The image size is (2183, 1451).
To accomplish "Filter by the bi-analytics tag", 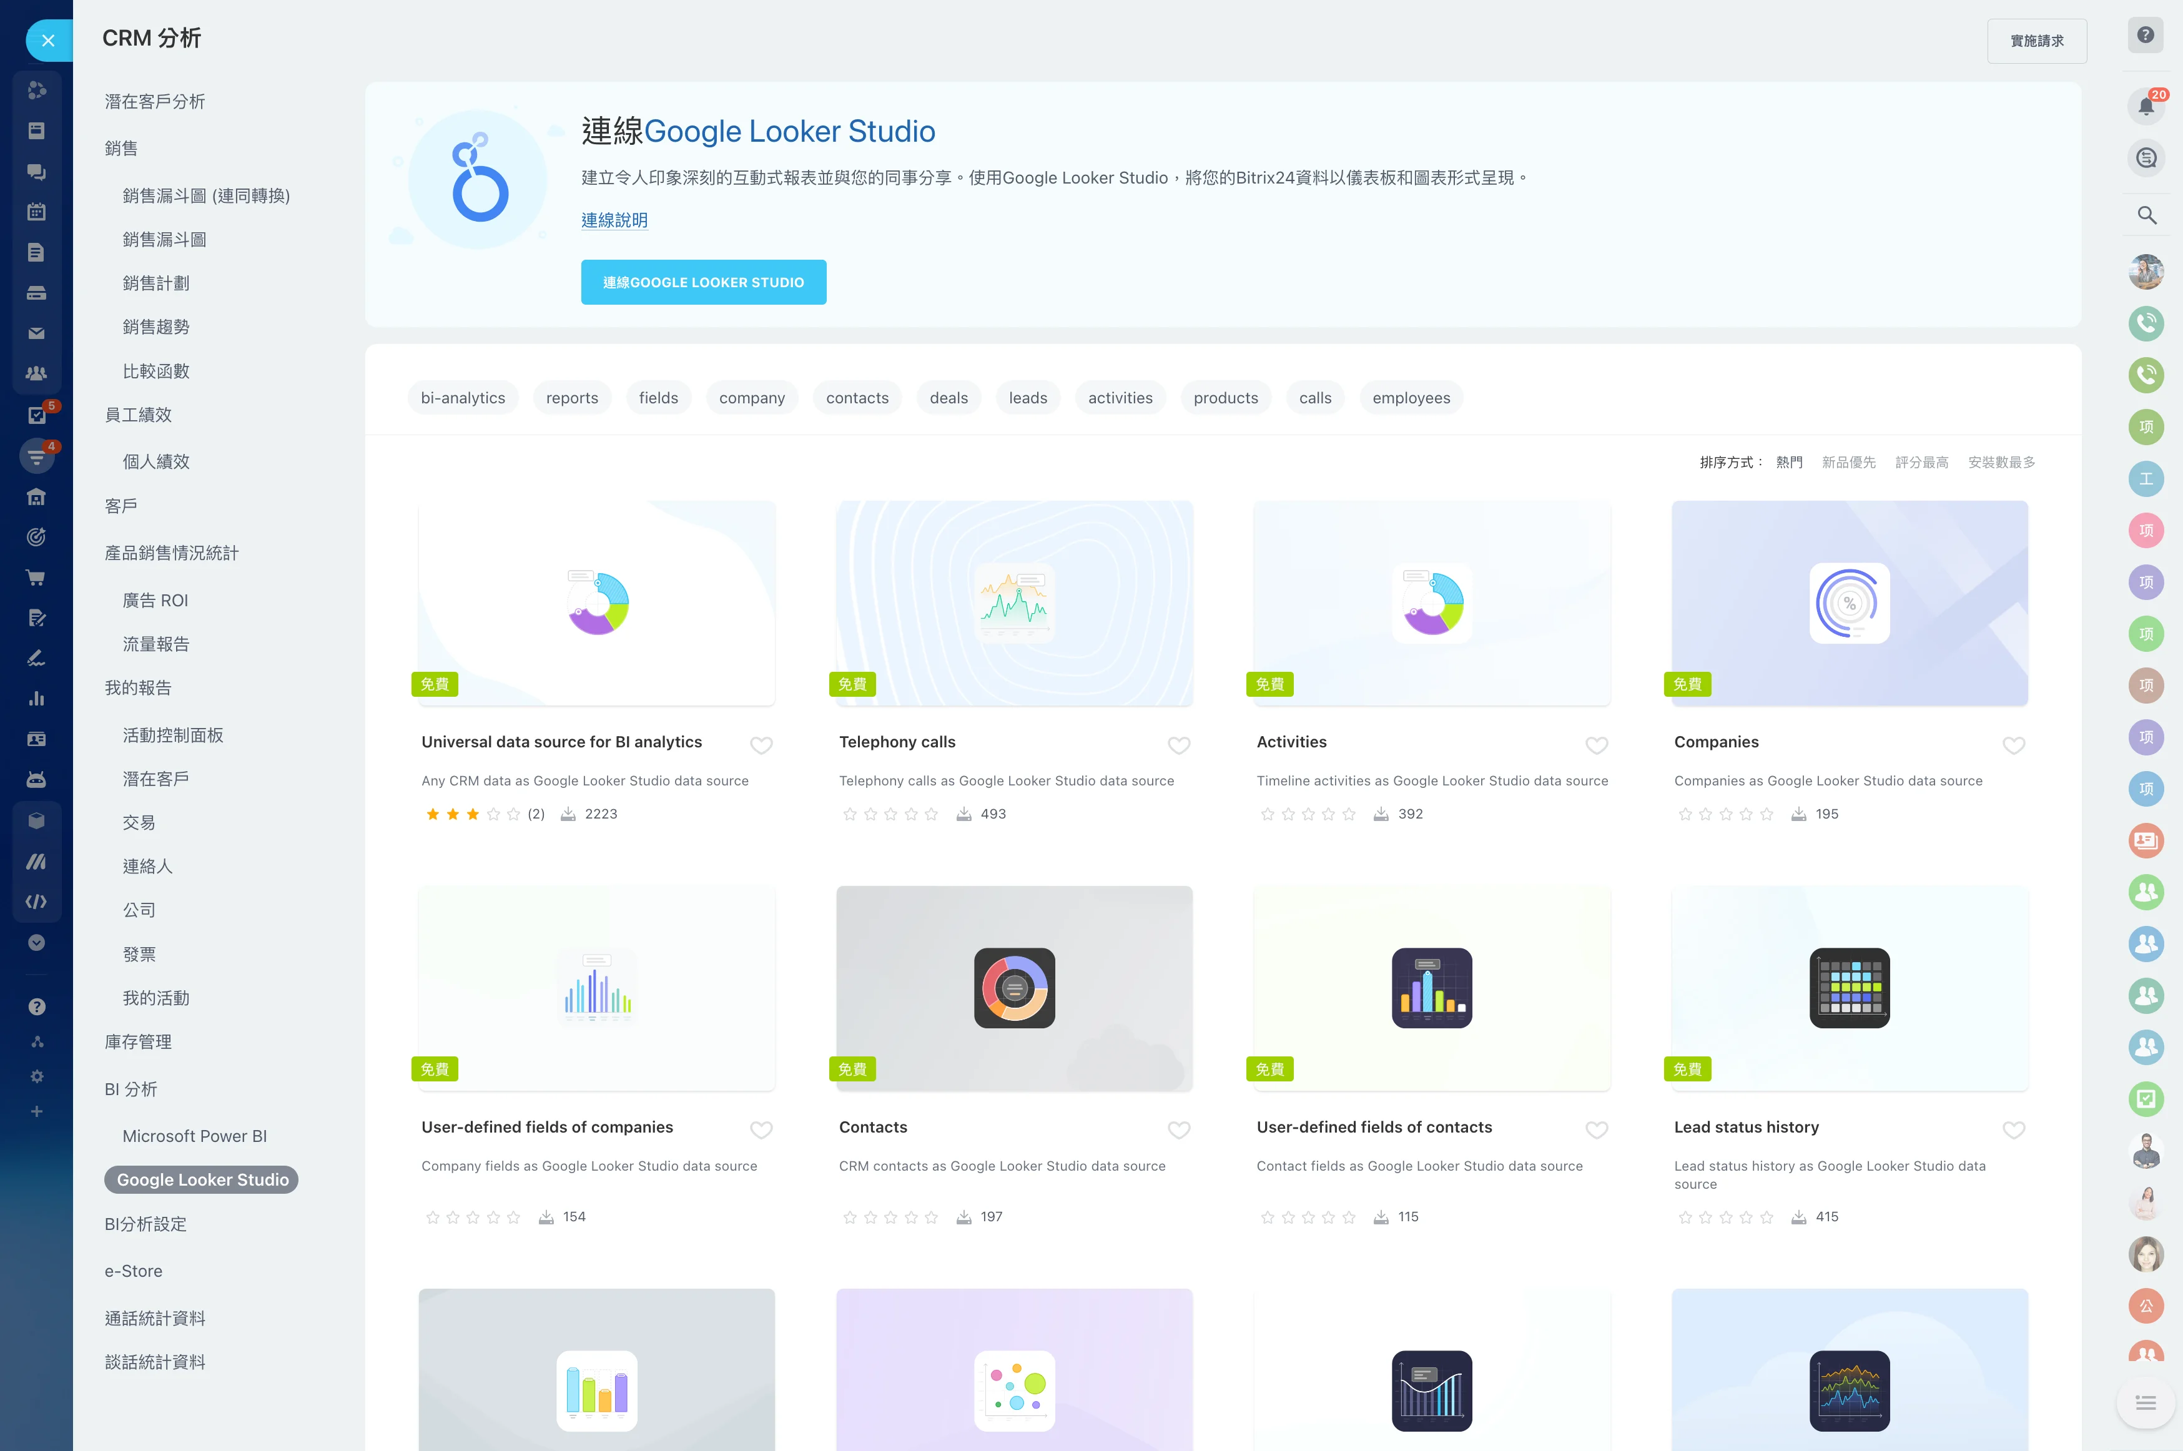I will point(463,398).
